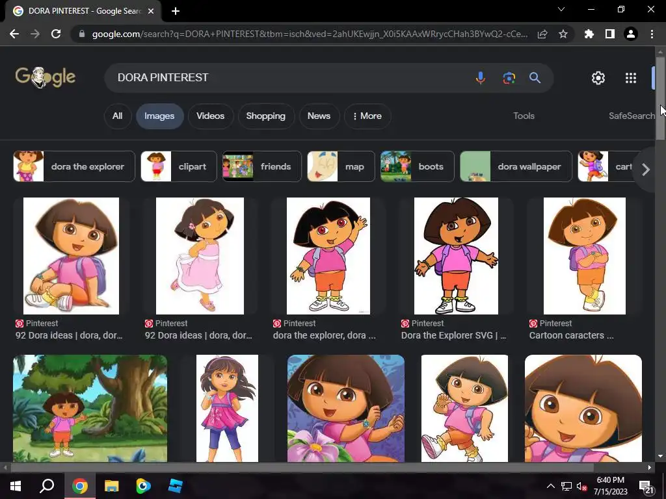Open the first '92 Dora ideas' link
This screenshot has height=499, width=666.
[x=69, y=335]
